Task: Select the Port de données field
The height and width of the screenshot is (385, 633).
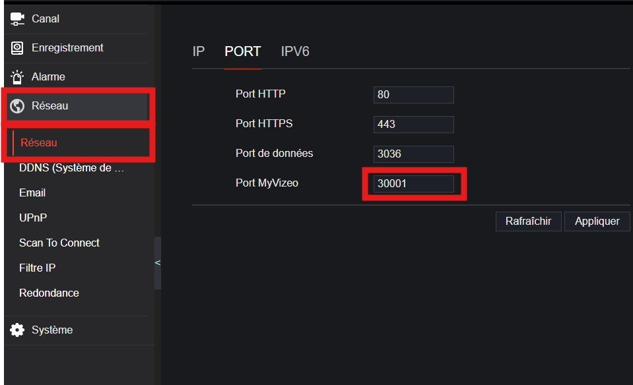Action: (x=413, y=154)
